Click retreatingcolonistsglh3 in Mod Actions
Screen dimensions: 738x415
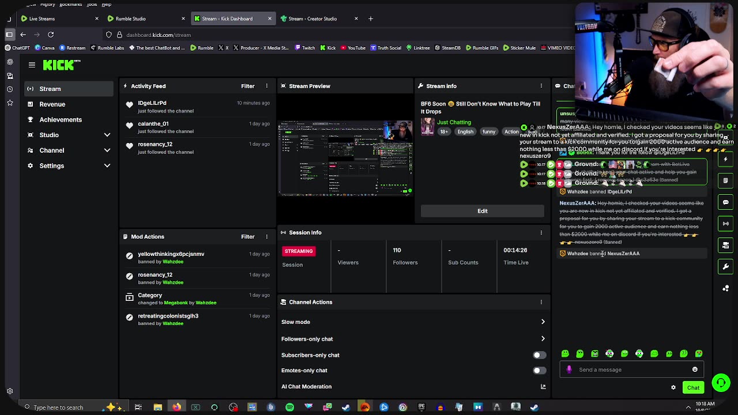(168, 316)
